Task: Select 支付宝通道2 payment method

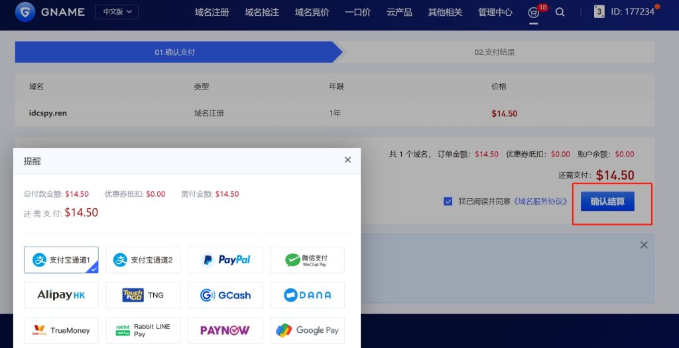Action: pyautogui.click(x=143, y=260)
